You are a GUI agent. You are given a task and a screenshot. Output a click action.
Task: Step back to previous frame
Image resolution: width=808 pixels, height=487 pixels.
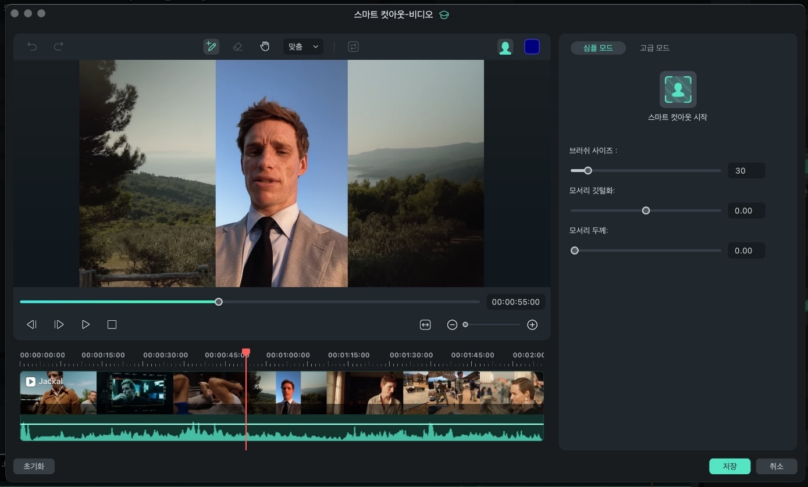(x=32, y=324)
